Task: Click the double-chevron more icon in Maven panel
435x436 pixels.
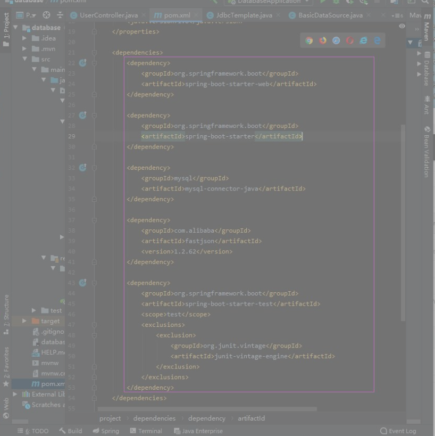Action: pyautogui.click(x=417, y=29)
